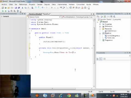The width and height of the screenshot is (131, 98).
Task: Click the Paste toolbar icon
Action: [x=28, y=8]
